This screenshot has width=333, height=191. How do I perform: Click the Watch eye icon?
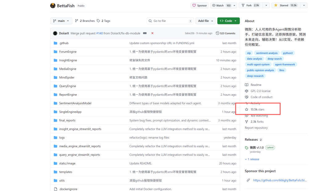point(214,5)
